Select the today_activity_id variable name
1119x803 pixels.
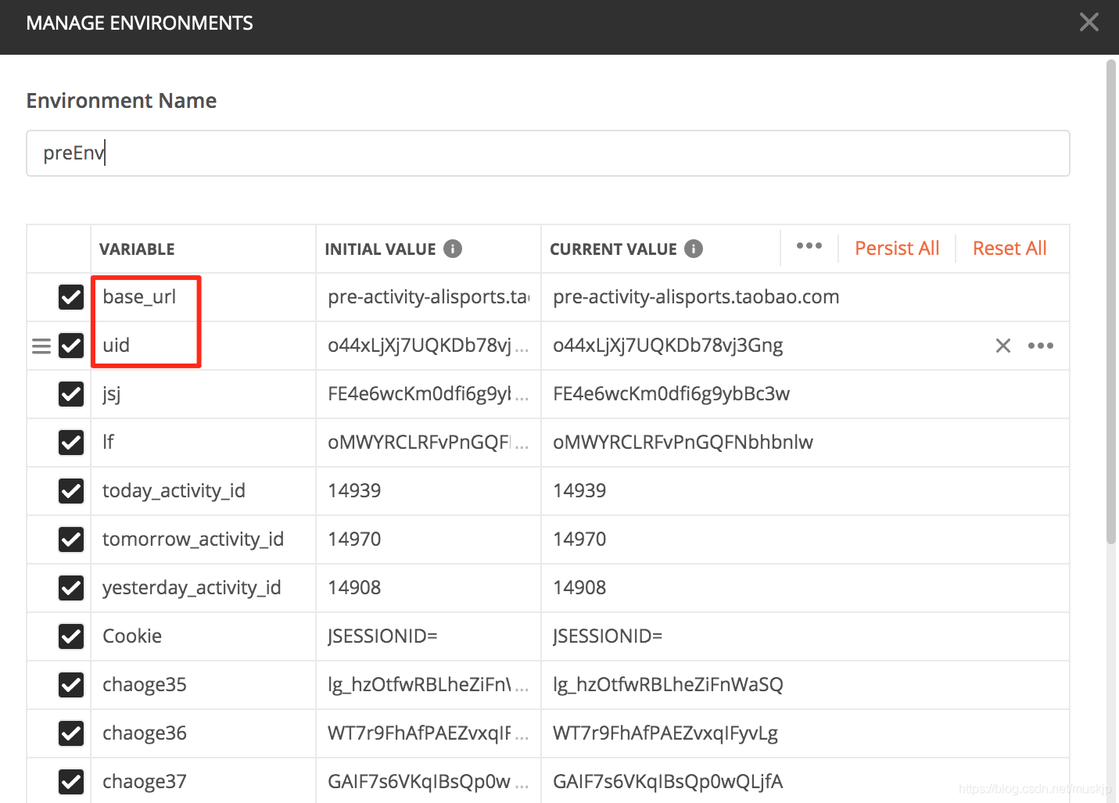coord(174,491)
